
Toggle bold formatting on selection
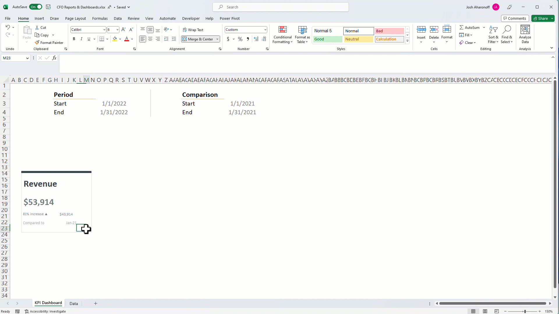coord(74,39)
